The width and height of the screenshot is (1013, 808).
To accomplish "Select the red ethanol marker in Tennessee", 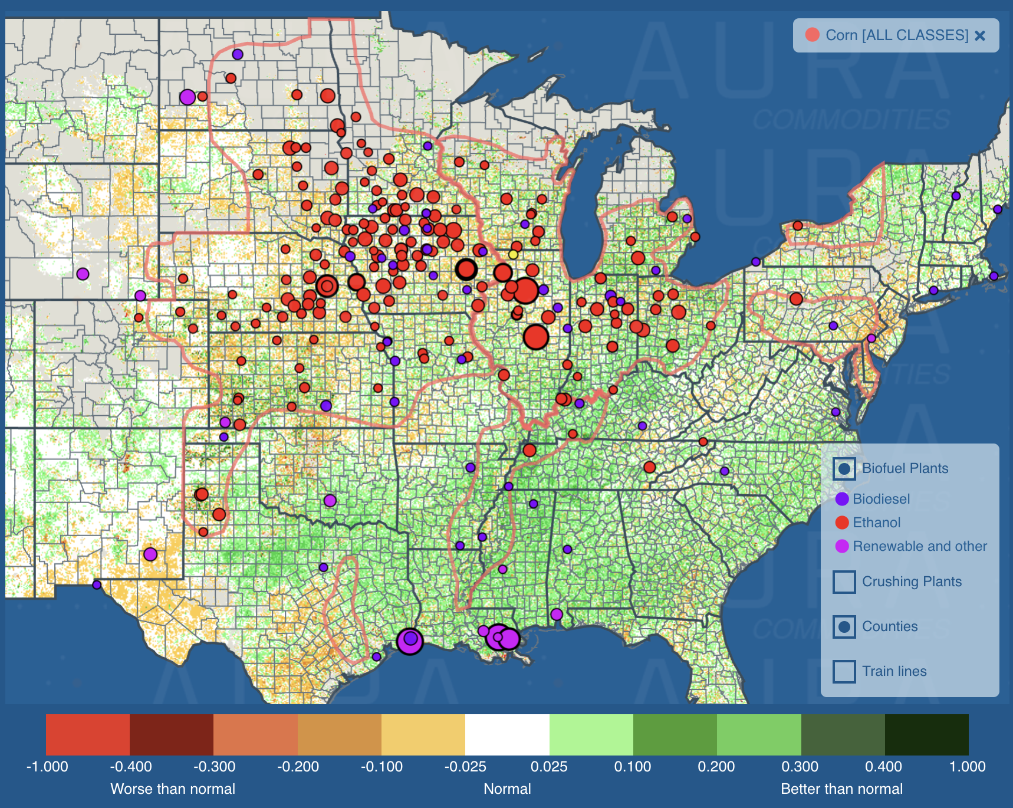I will (x=650, y=467).
